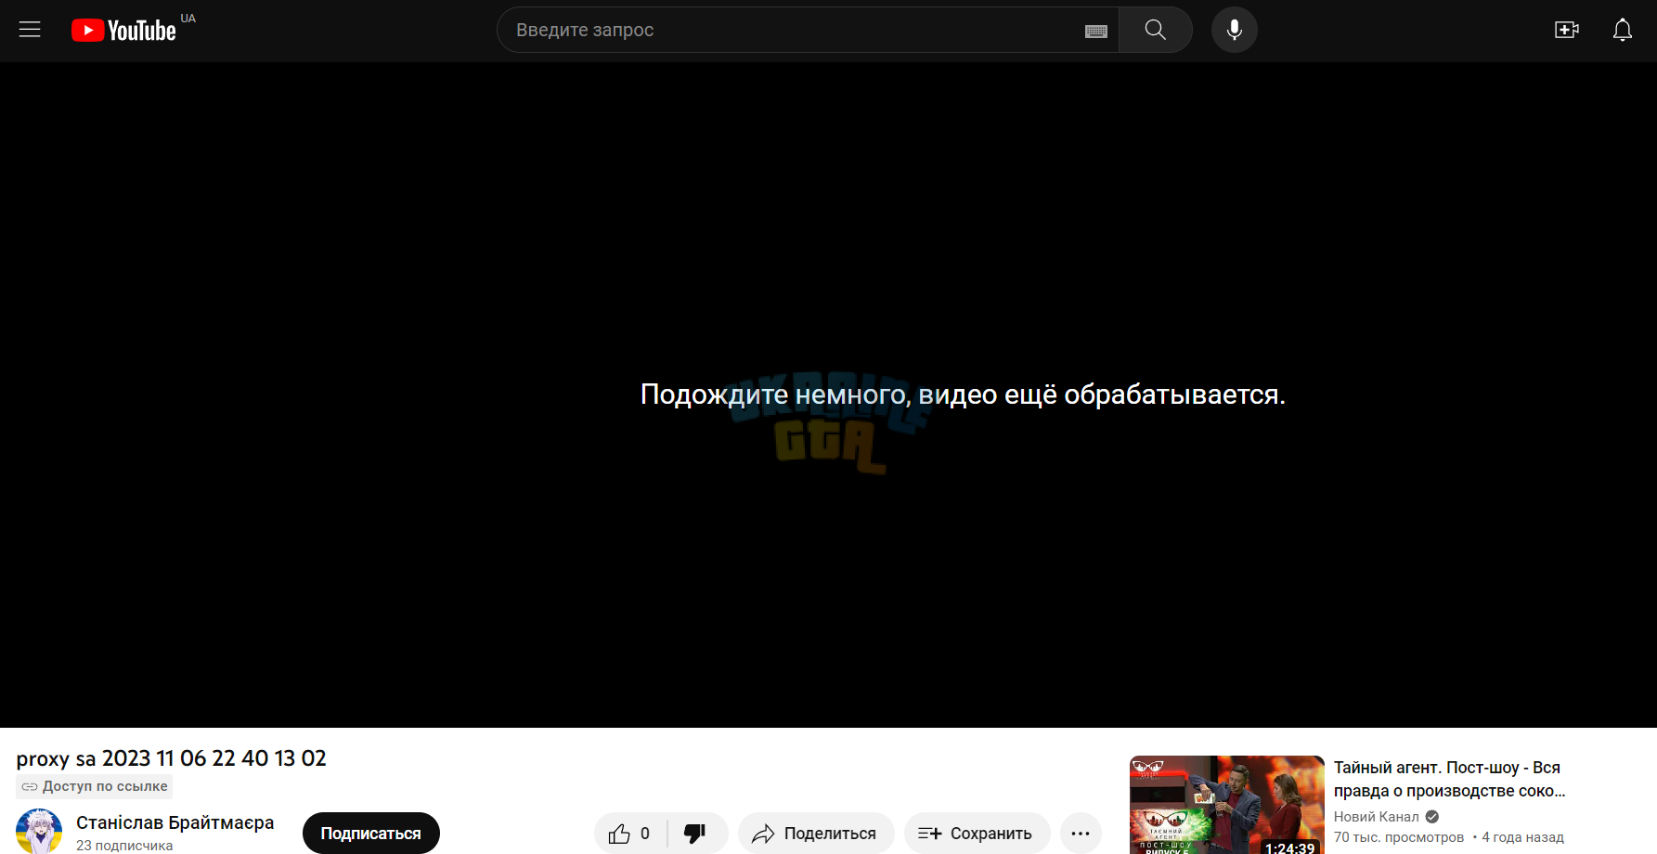Open the hamburger guide menu
Screen dimensions: 1657x854
[x=30, y=30]
